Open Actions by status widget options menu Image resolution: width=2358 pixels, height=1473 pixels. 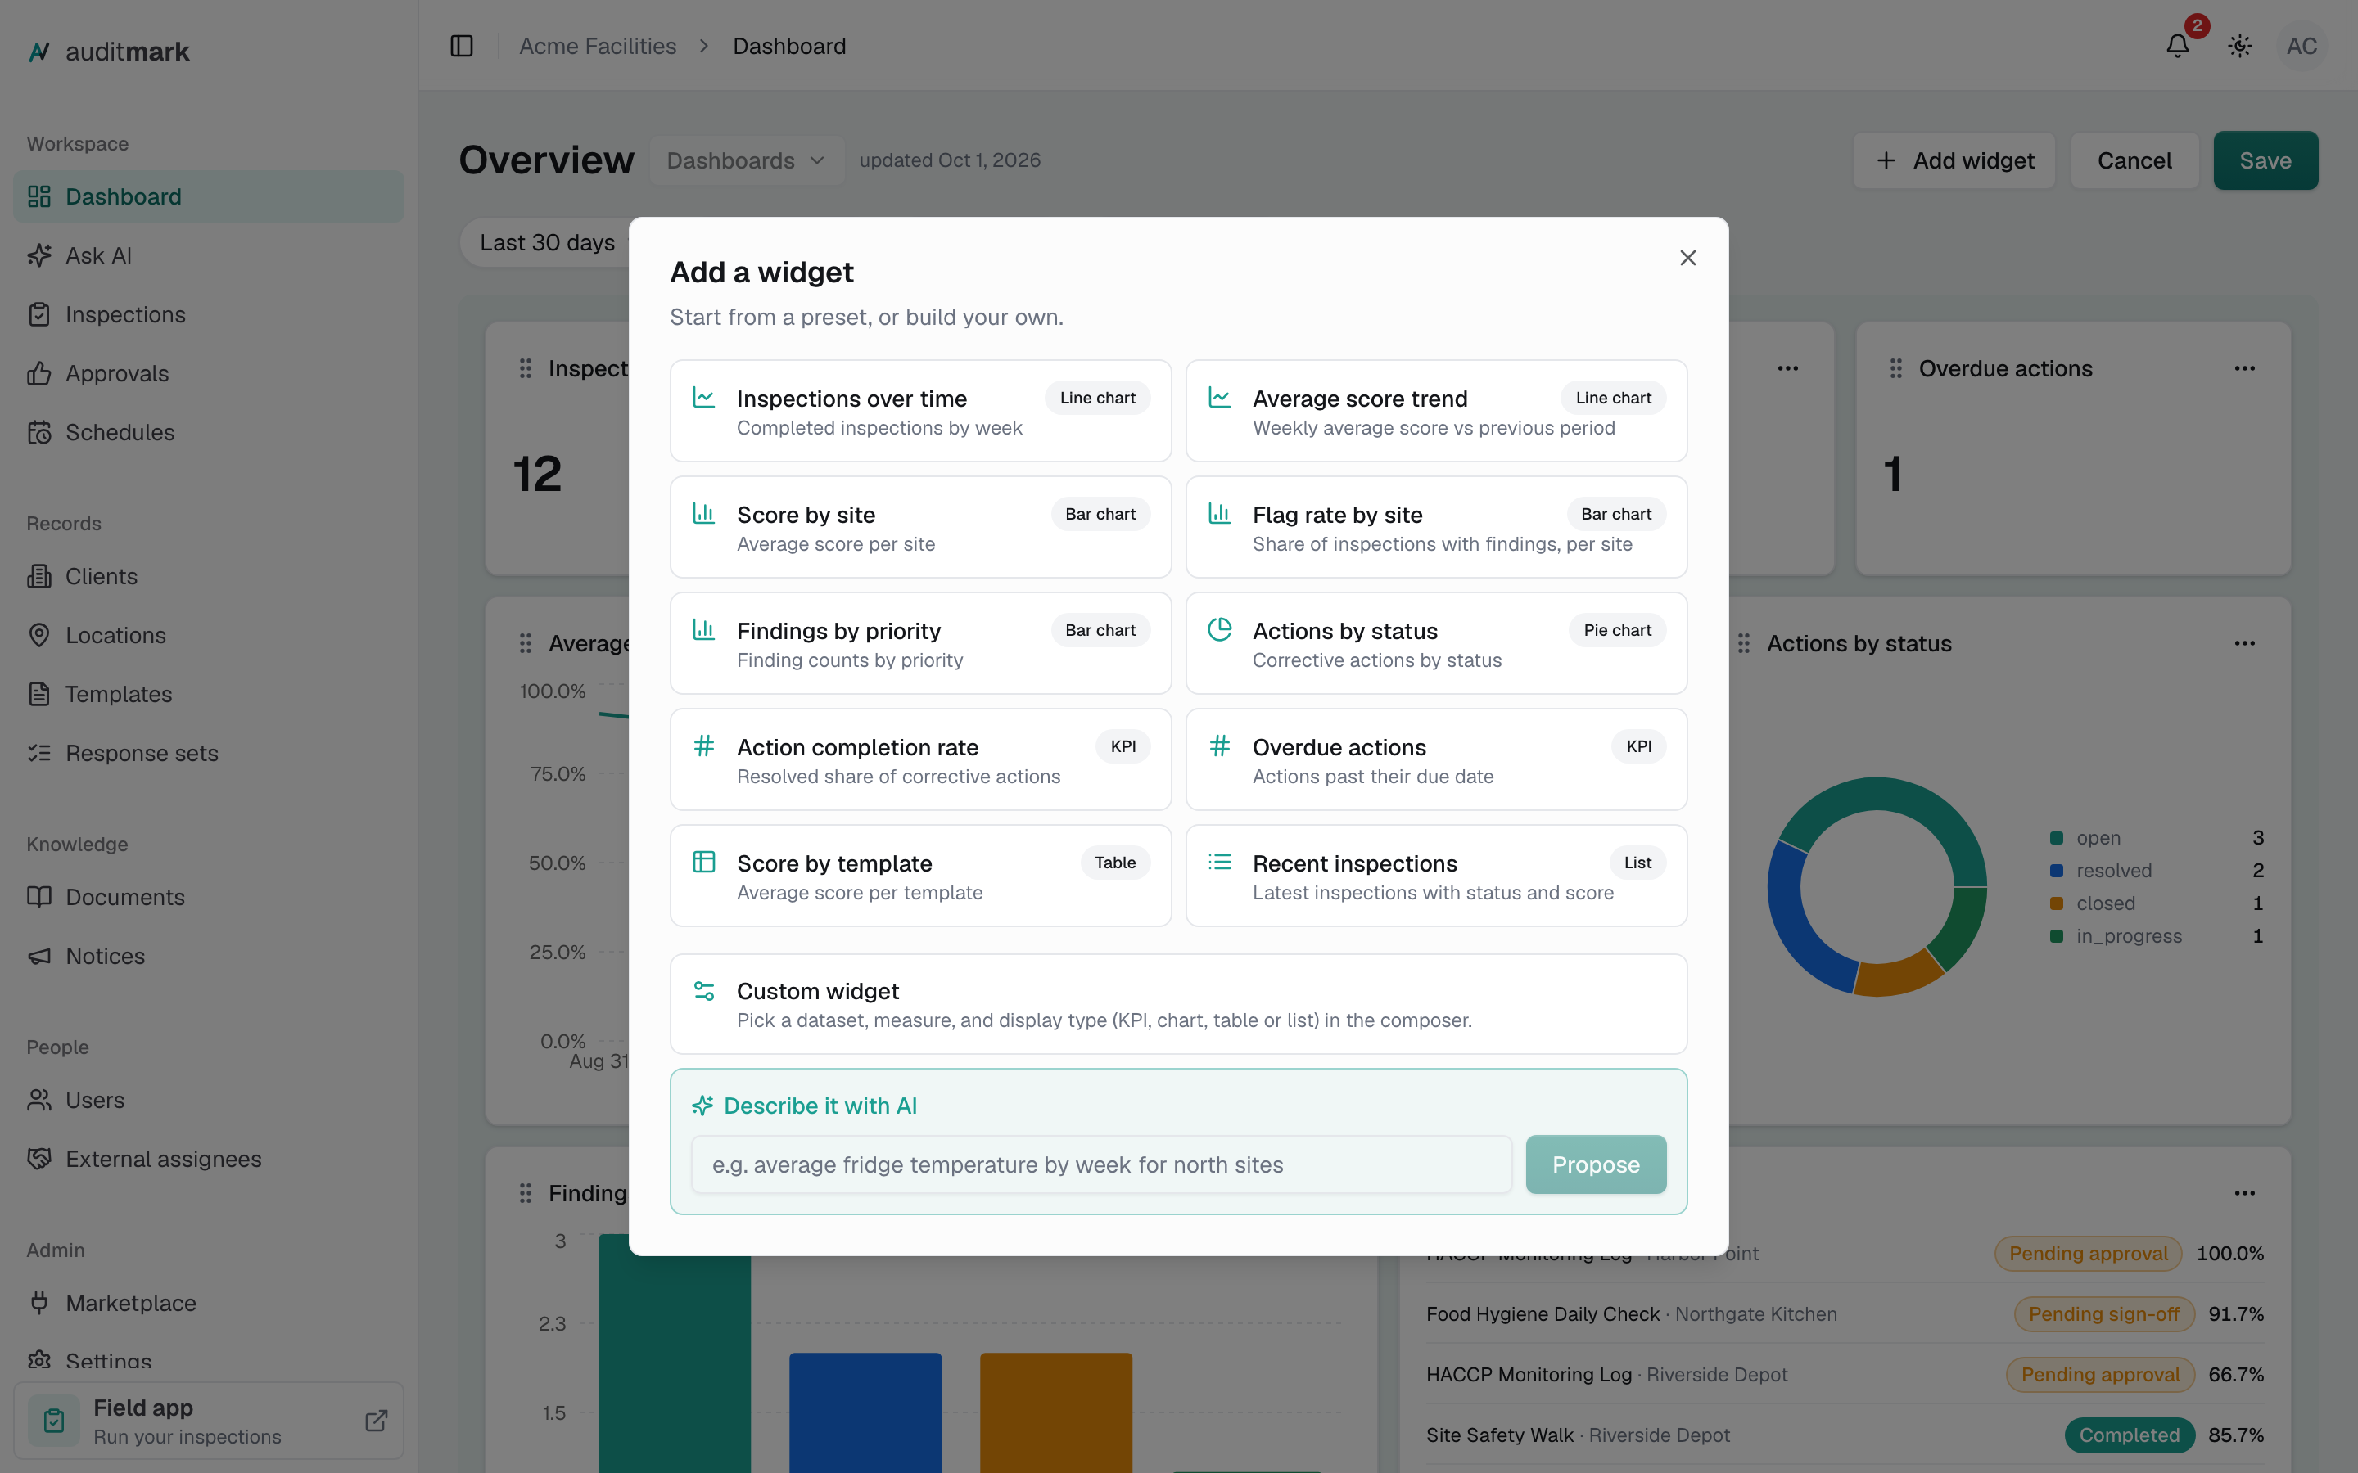pyautogui.click(x=2245, y=643)
